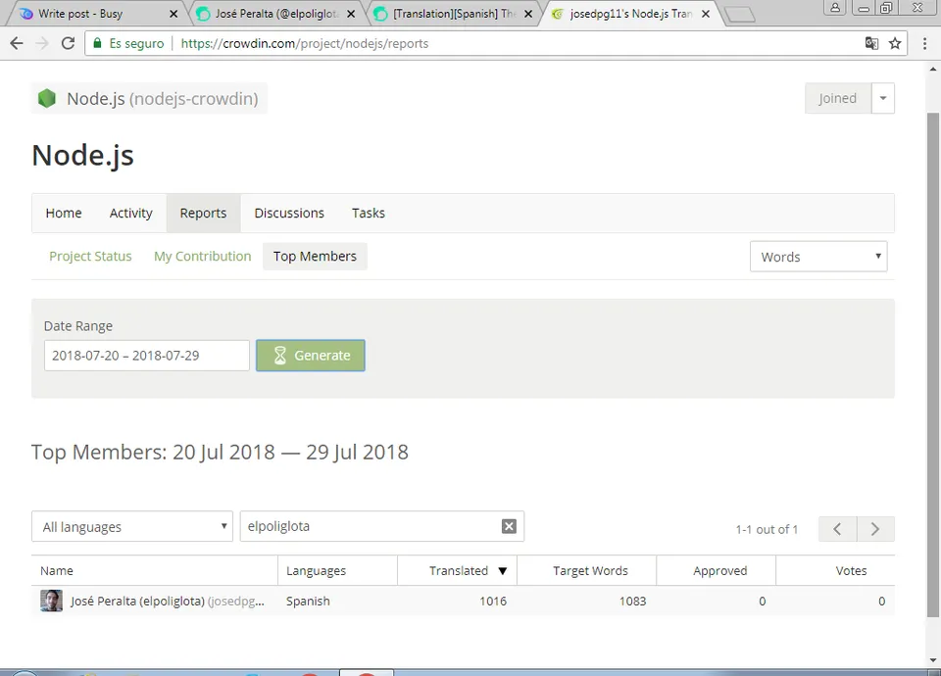Screen dimensions: 941x676
Task: Open the Tasks project tab
Action: point(369,213)
